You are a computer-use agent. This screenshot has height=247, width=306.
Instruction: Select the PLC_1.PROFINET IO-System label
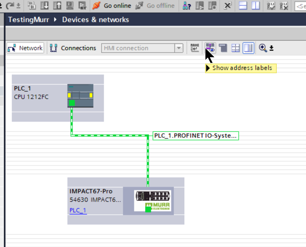pos(196,136)
